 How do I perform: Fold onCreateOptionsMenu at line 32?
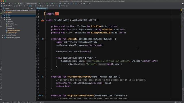click(45, 77)
